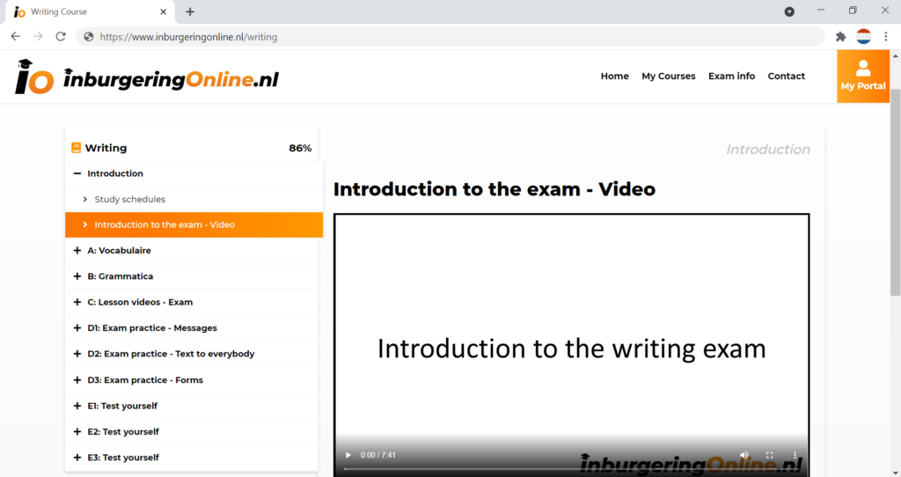The width and height of the screenshot is (901, 477).
Task: Open video more options menu
Action: click(795, 455)
